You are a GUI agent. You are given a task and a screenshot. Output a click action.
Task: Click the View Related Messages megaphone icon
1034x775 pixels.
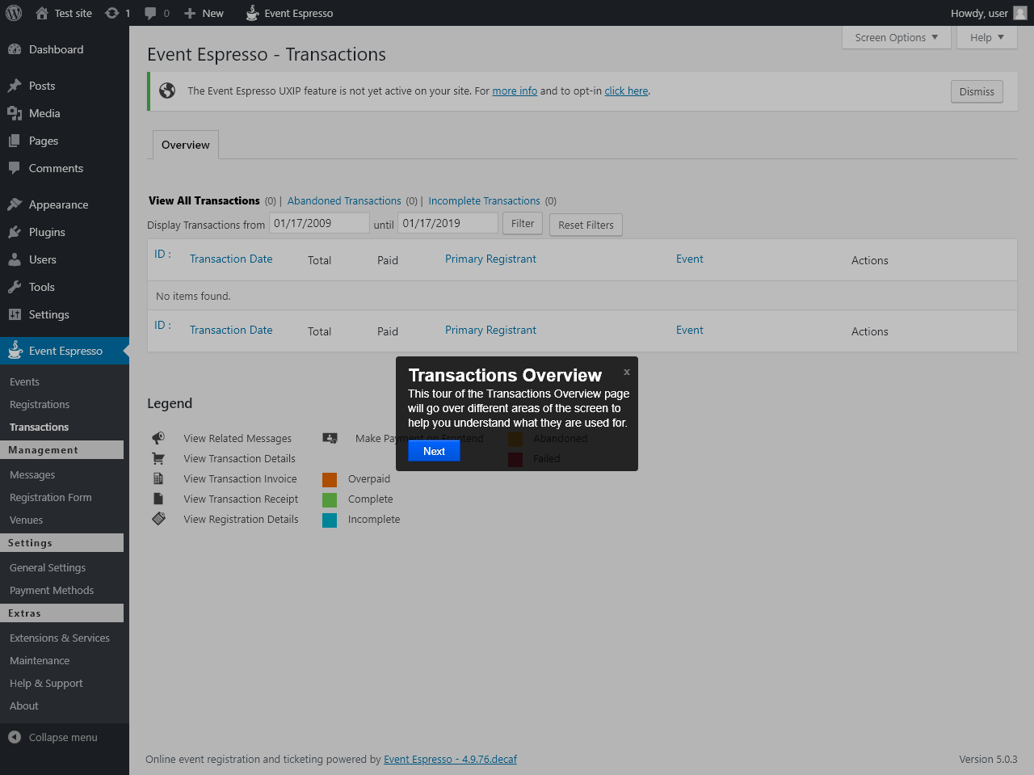tap(158, 438)
